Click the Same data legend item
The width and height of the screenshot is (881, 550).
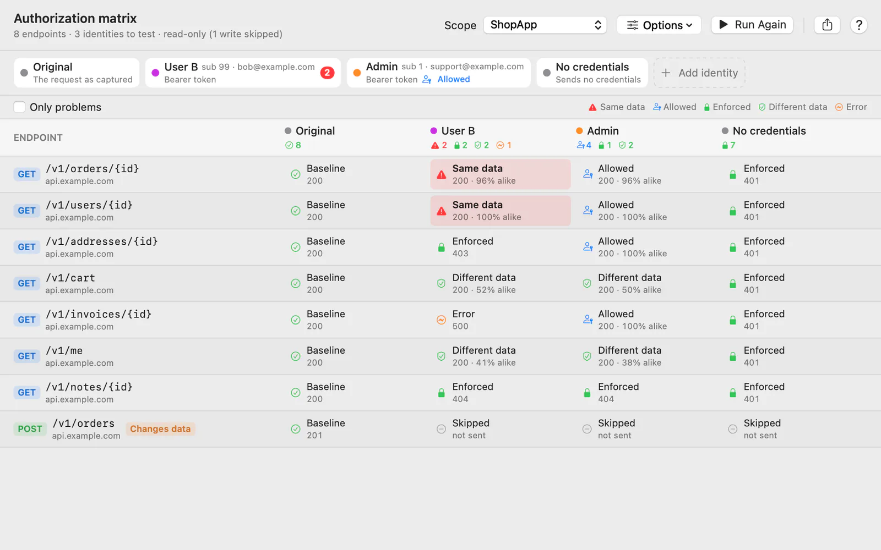pyautogui.click(x=616, y=107)
